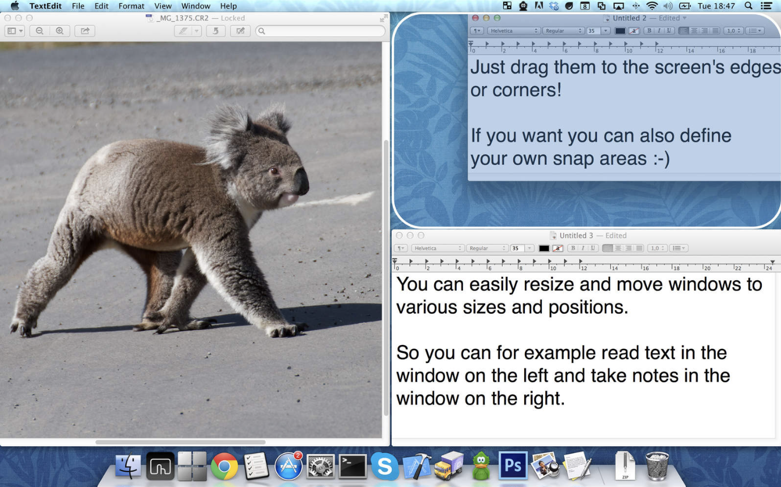
Task: Open the Window menu in TextEdit
Action: 196,6
